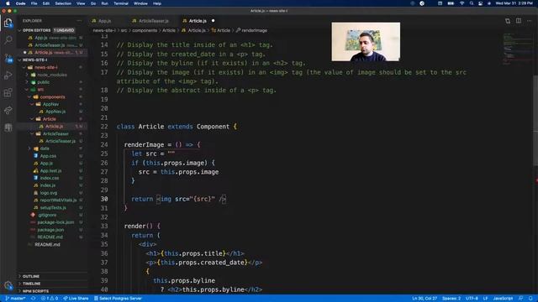Image resolution: width=538 pixels, height=302 pixels.
Task: Click the webcam video overlay
Action: point(366,42)
